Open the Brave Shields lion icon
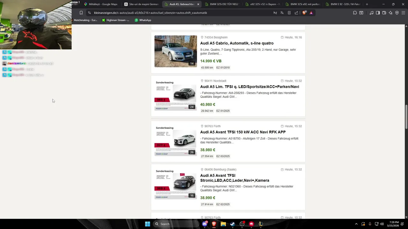Screen dimensions: 408x229 coord(304,13)
